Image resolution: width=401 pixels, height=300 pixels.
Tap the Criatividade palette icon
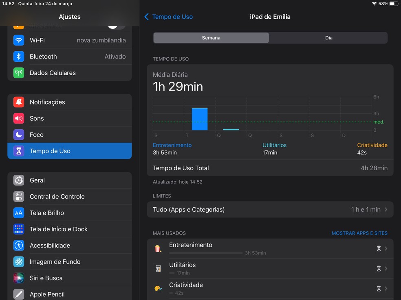coord(158,289)
